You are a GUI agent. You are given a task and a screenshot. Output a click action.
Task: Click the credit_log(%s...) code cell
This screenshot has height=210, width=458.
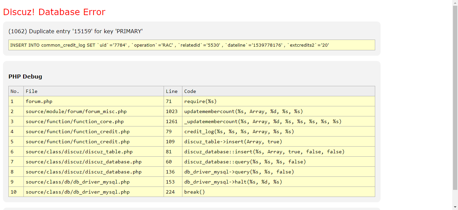point(279,132)
